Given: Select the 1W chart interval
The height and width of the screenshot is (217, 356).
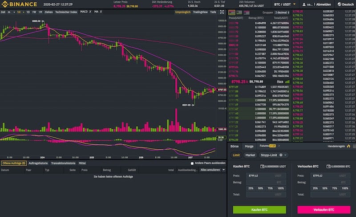Looking at the screenshot, I should coord(34,12).
